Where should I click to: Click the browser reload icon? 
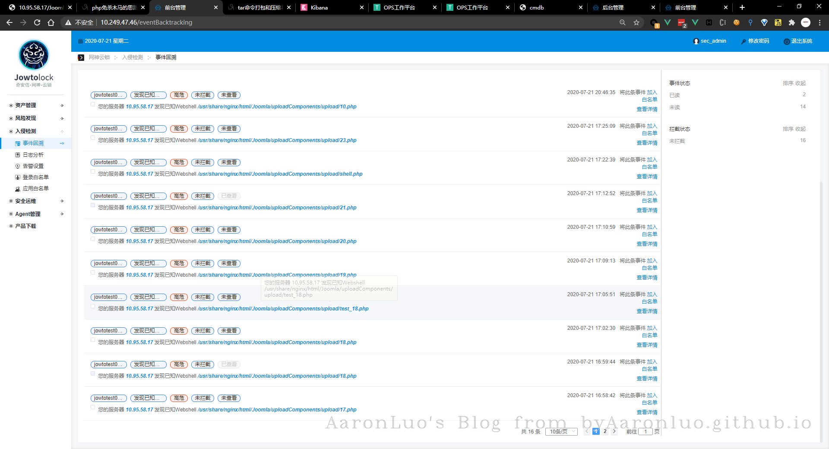click(37, 22)
